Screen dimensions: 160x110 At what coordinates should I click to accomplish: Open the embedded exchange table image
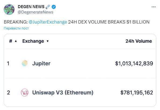click(80, 70)
